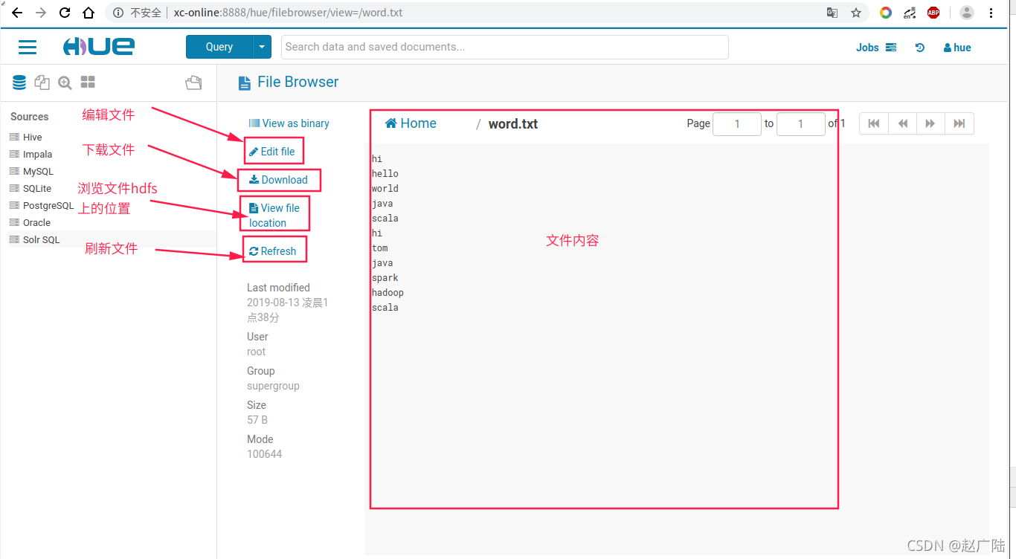This screenshot has height=559, width=1016.
Task: Select the database sources icon in left panel
Action: tap(19, 83)
